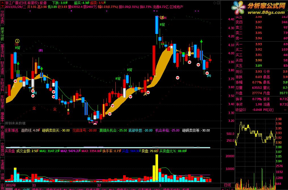Click the 涨幅 0.77% value
The height and width of the screenshot is (190, 288).
pyautogui.click(x=257, y=82)
